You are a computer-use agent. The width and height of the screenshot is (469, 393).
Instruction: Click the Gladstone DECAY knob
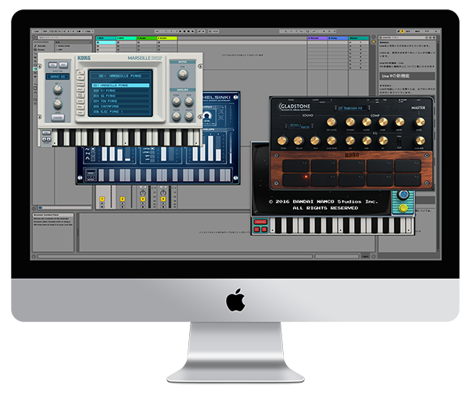(x=299, y=140)
